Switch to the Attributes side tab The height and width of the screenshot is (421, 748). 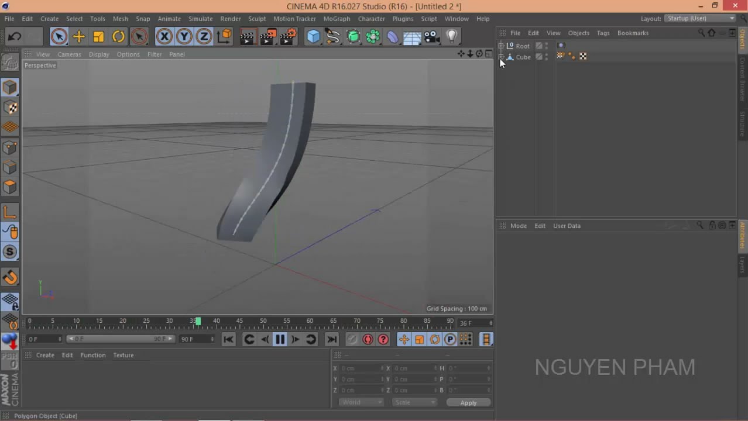click(x=742, y=235)
